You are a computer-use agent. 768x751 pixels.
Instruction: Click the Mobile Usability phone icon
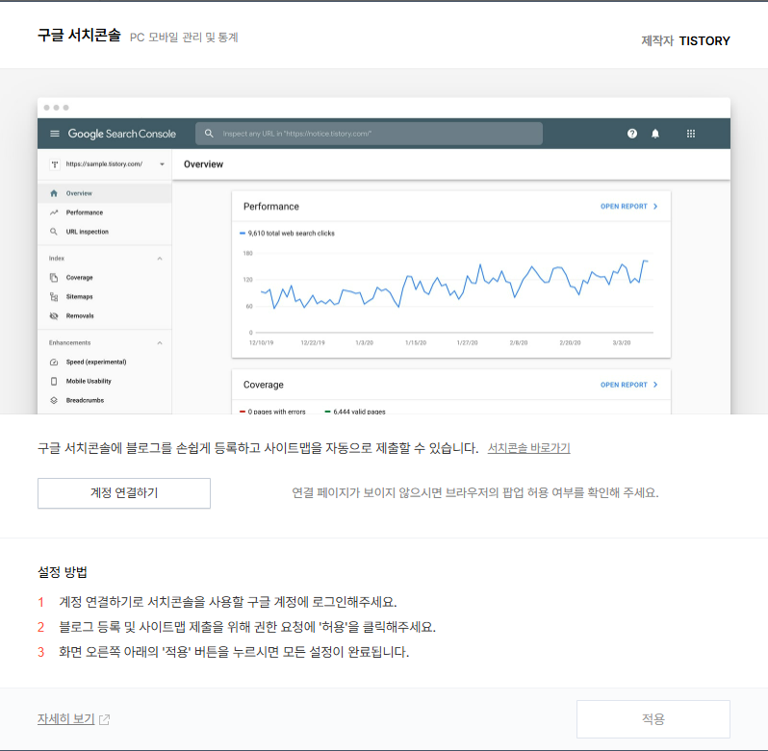(54, 381)
